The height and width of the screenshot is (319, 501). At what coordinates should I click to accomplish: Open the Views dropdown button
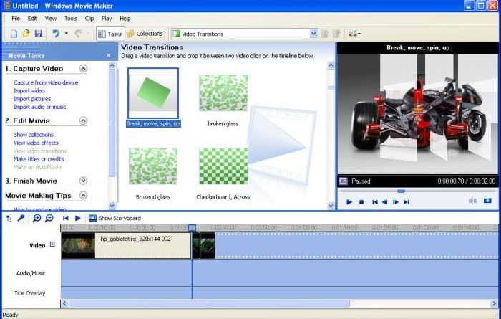[x=355, y=34]
